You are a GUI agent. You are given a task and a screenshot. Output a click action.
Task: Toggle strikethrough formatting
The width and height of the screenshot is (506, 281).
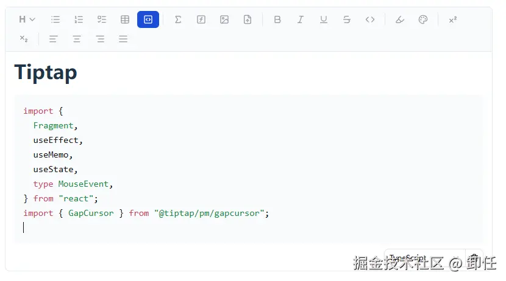coord(347,19)
